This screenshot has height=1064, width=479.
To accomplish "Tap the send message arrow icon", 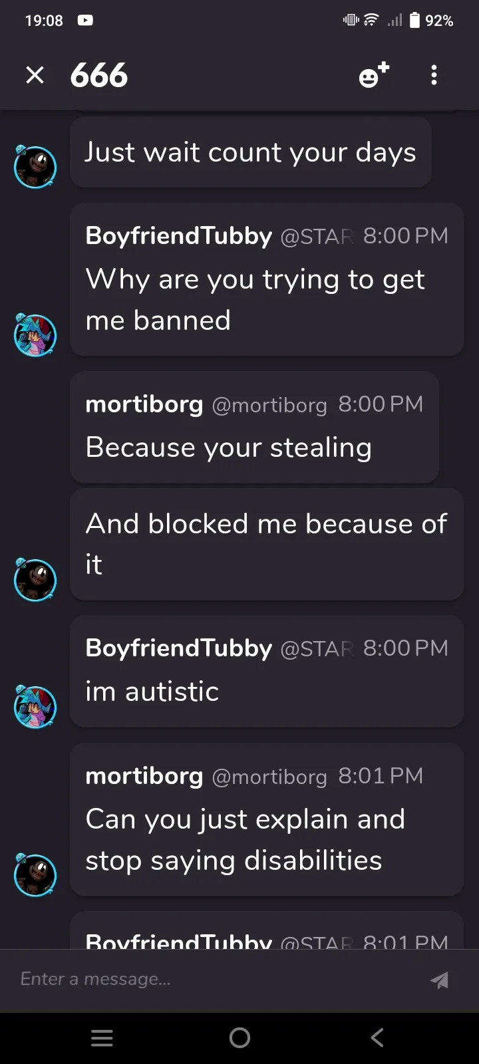I will coord(439,980).
